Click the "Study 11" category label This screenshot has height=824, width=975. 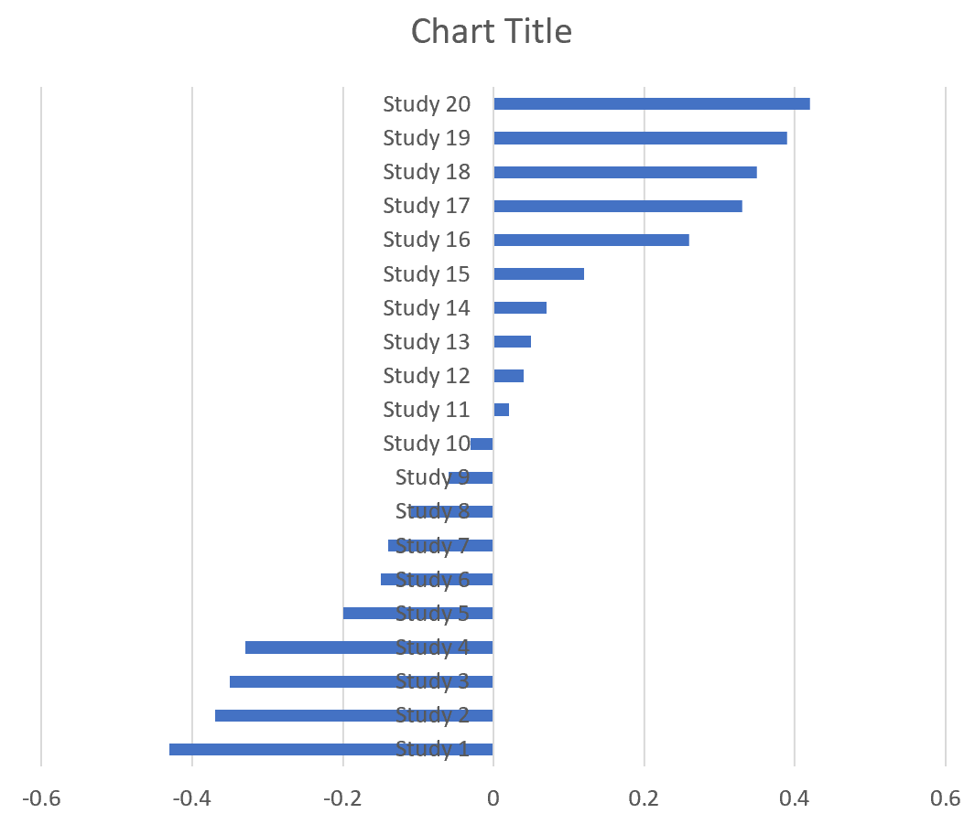pos(427,410)
